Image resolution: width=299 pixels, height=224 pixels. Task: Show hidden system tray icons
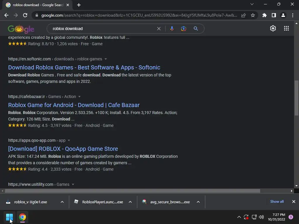239,217
